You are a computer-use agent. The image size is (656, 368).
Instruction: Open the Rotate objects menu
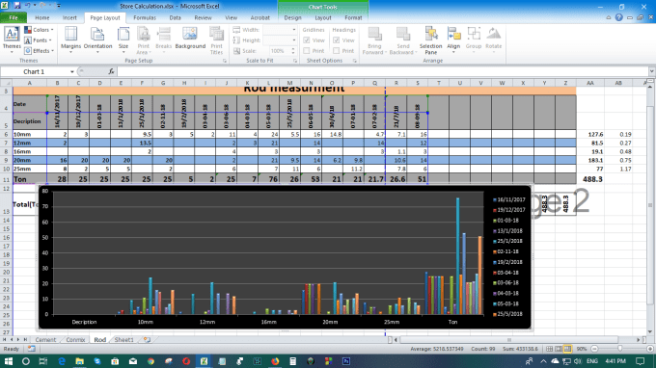[x=494, y=40]
